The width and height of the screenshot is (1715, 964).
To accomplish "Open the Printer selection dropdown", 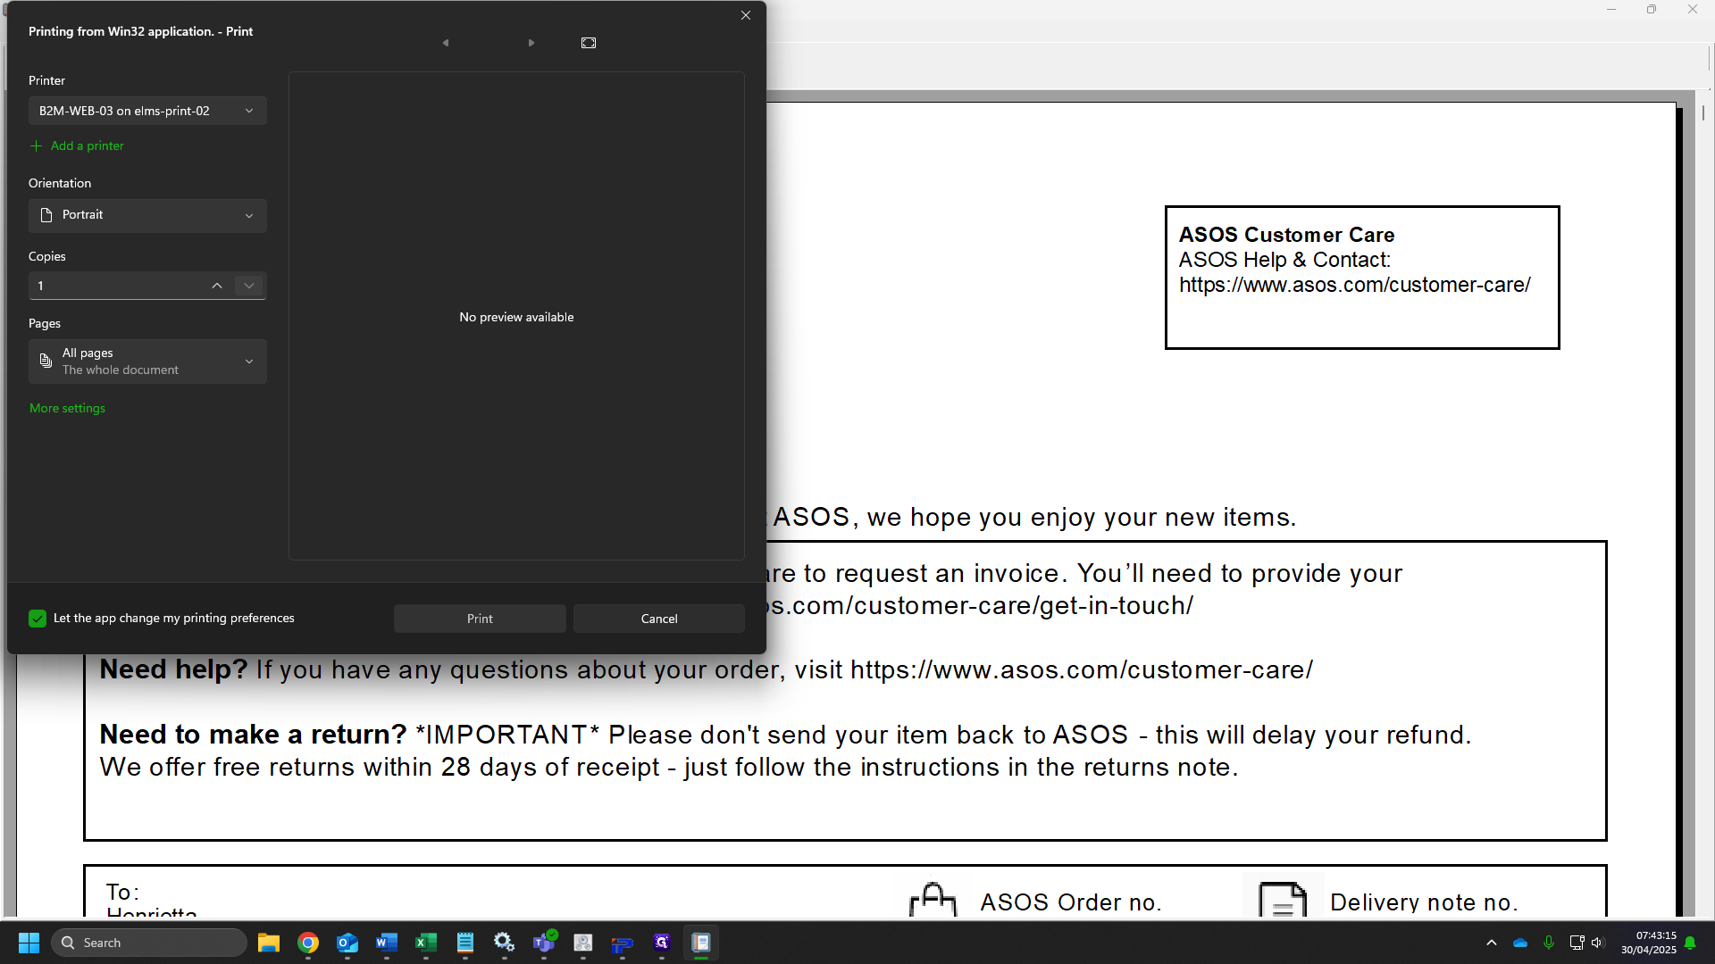I will point(147,111).
